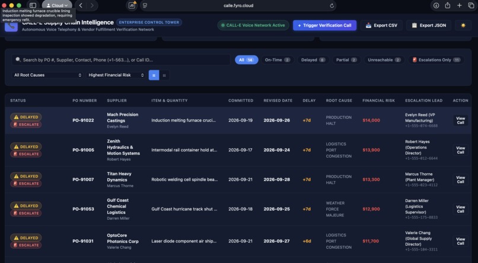Click the calle.fyro.cloud address bar

click(x=238, y=5)
